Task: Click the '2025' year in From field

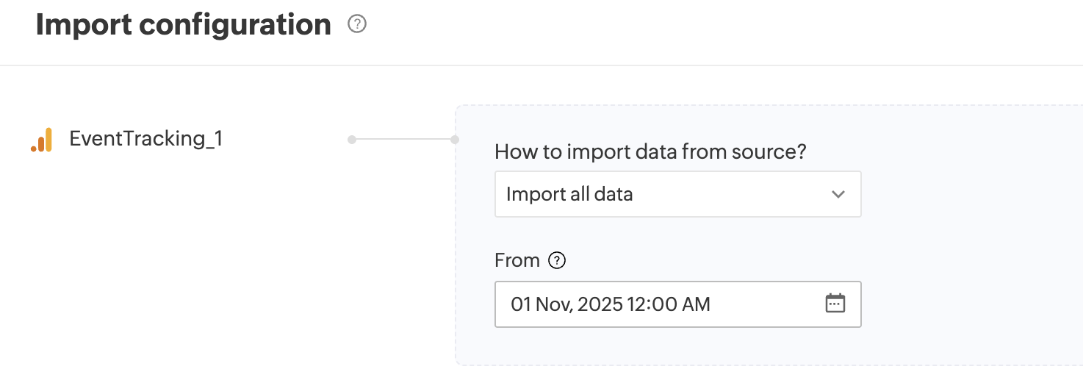Action: (x=600, y=304)
